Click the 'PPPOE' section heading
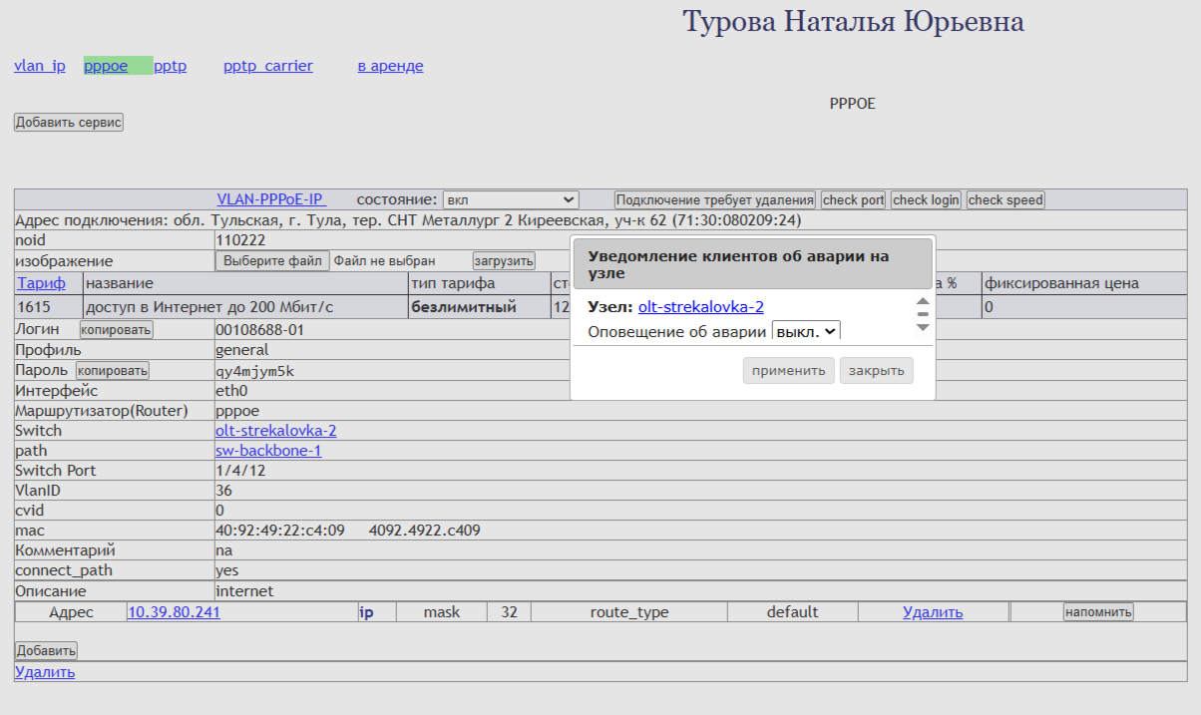Image resolution: width=1201 pixels, height=715 pixels. tap(853, 103)
